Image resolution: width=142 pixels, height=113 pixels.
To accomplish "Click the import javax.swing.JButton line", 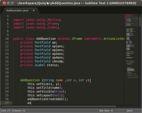I will [37, 20].
